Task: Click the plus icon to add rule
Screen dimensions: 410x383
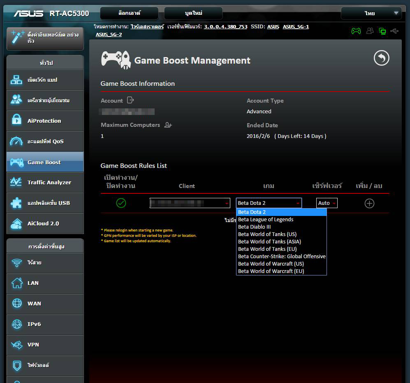Action: 369,203
